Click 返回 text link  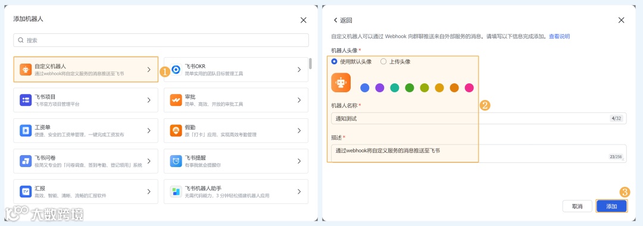[x=346, y=20]
